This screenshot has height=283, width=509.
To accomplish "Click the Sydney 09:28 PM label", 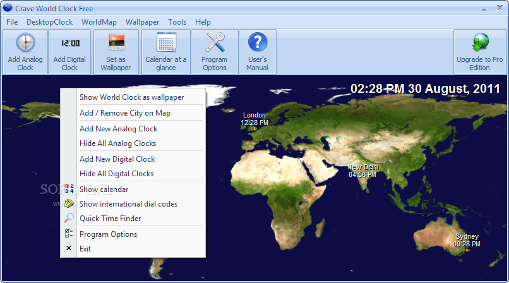I will [467, 240].
